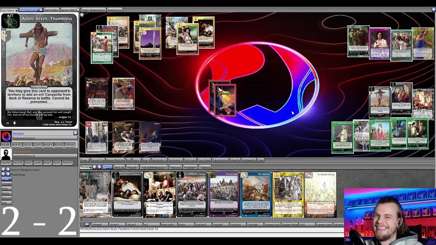Click the previous player arrow in zone bar
The image size is (436, 245).
(x=95, y=167)
